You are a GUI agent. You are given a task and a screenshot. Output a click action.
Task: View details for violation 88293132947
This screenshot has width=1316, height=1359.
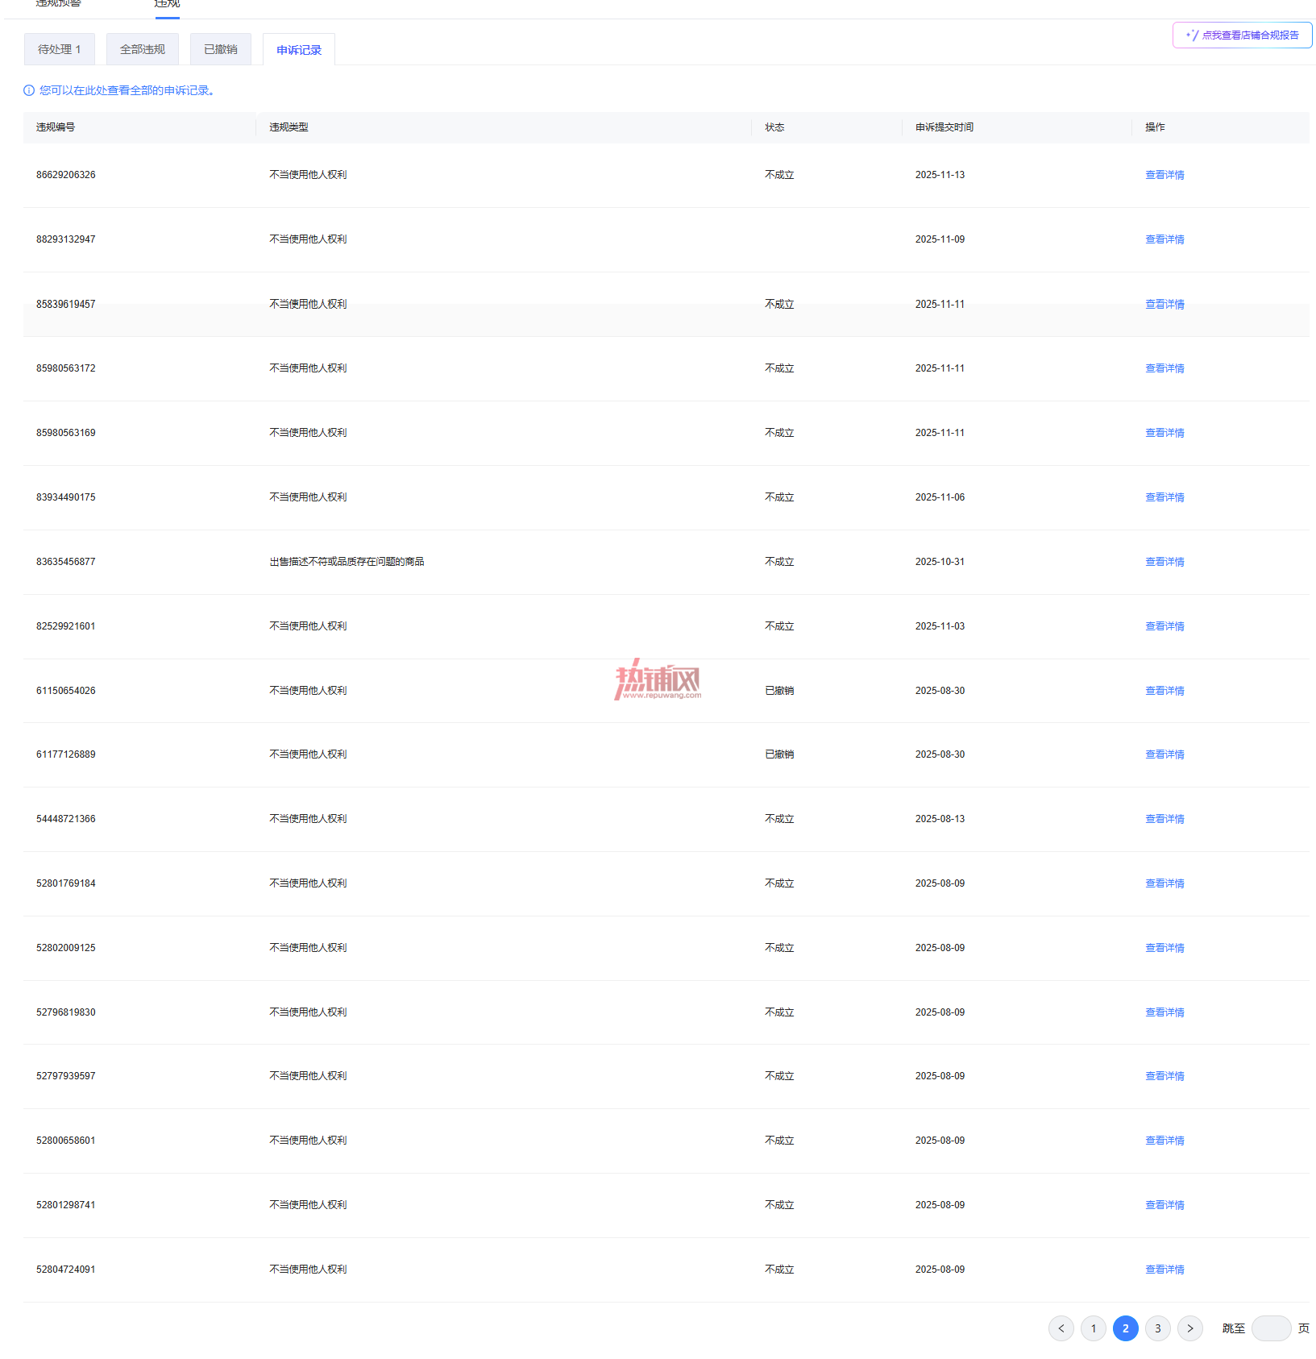pyautogui.click(x=1164, y=239)
